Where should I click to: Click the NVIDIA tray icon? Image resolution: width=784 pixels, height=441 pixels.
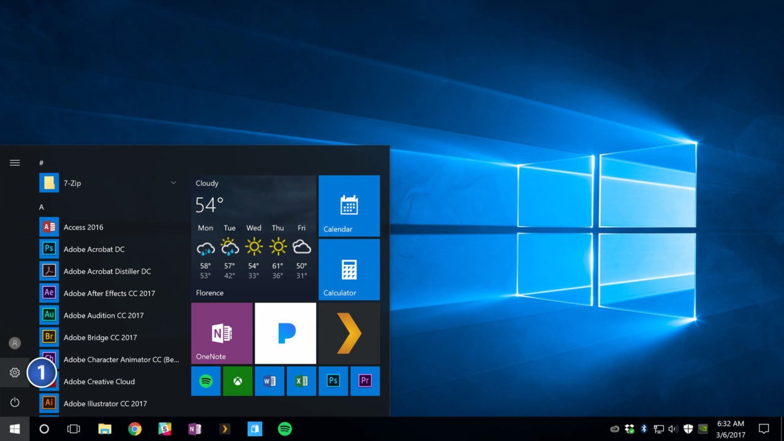703,429
